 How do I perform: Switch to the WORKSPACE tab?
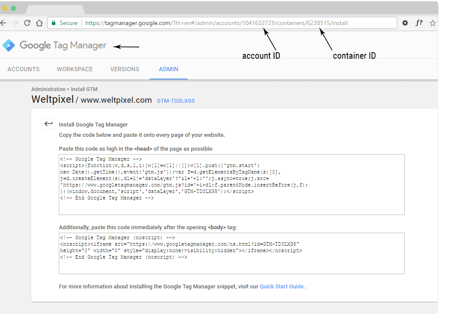pos(75,69)
